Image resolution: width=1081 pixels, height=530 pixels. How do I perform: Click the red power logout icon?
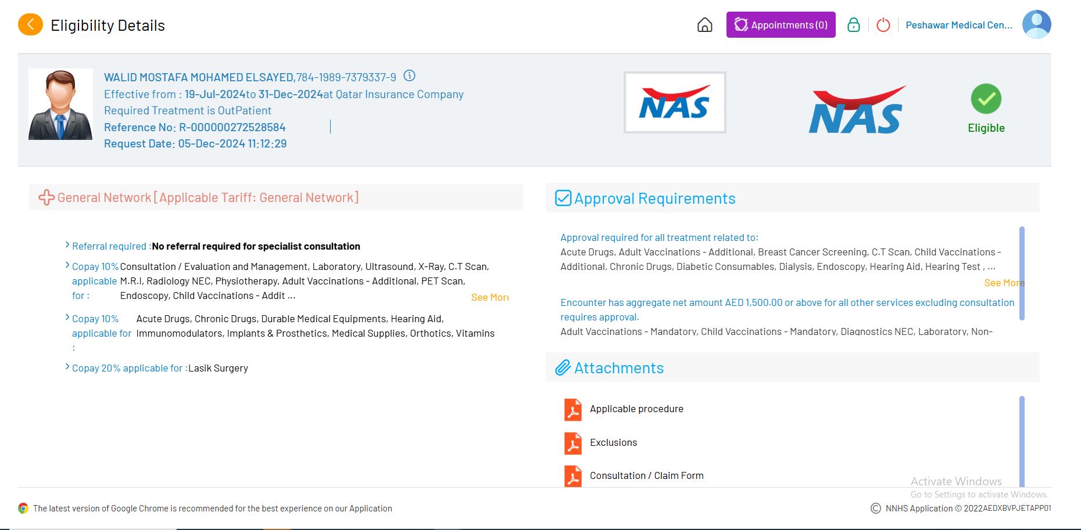point(883,25)
